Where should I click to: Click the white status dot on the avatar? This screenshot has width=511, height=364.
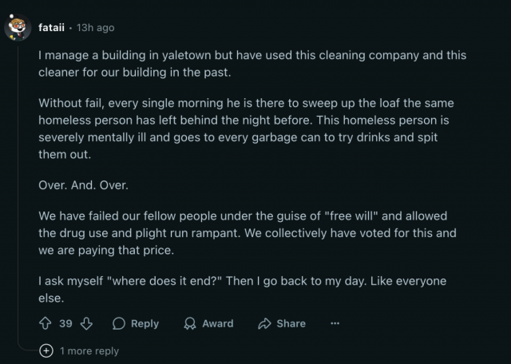click(x=12, y=16)
